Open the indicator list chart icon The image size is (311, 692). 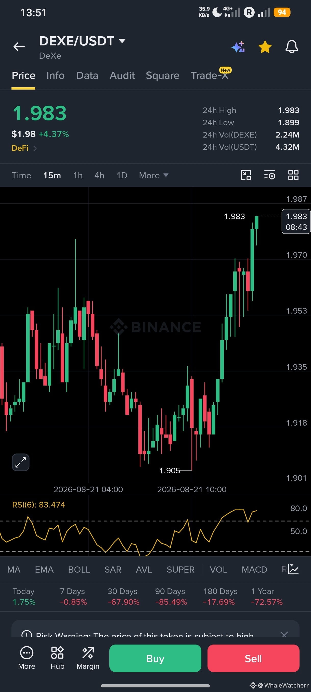click(x=293, y=569)
